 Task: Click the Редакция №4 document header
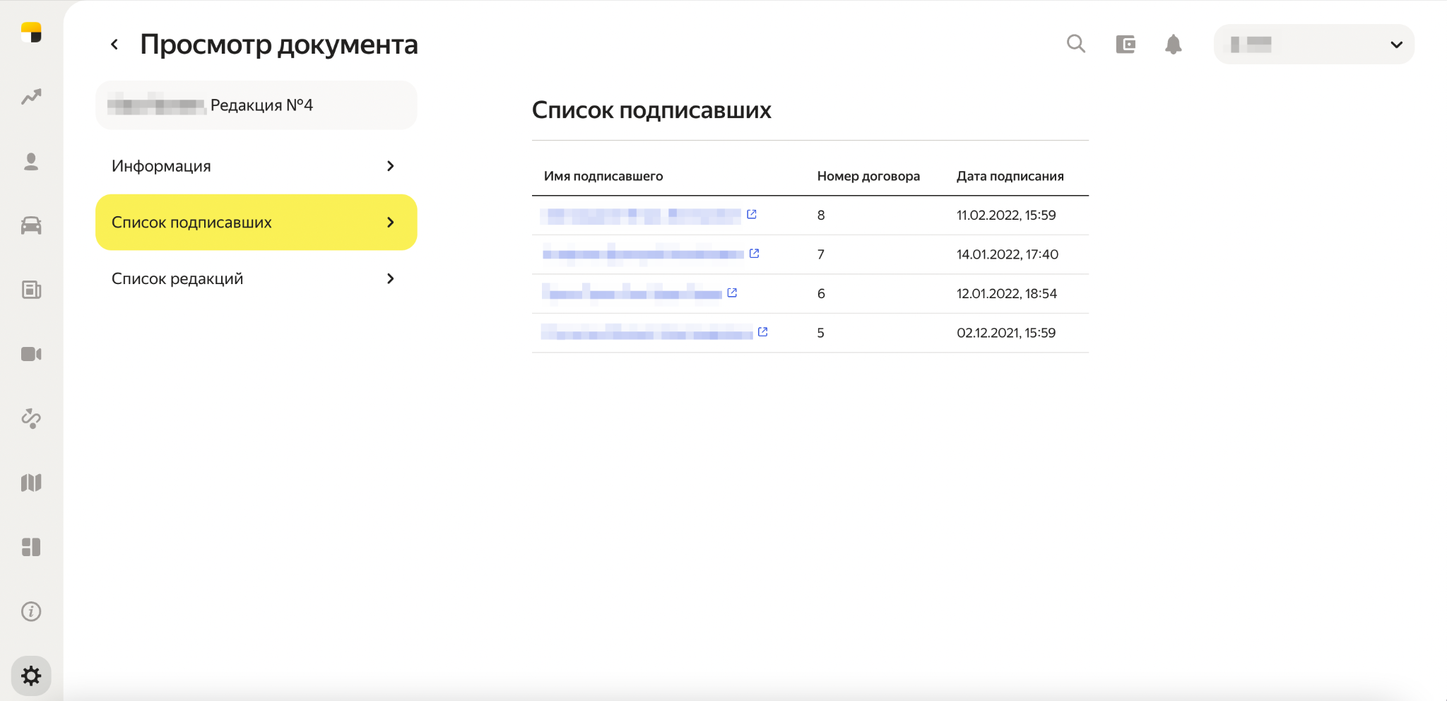(256, 105)
